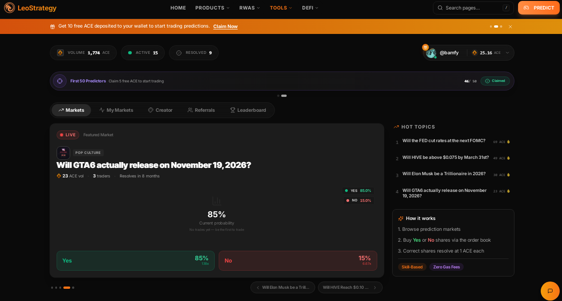Expand the TOOLS dropdown menu

point(281,8)
